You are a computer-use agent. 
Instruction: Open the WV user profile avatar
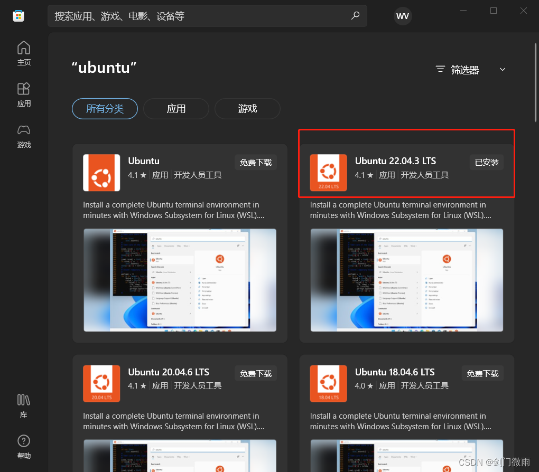(403, 16)
